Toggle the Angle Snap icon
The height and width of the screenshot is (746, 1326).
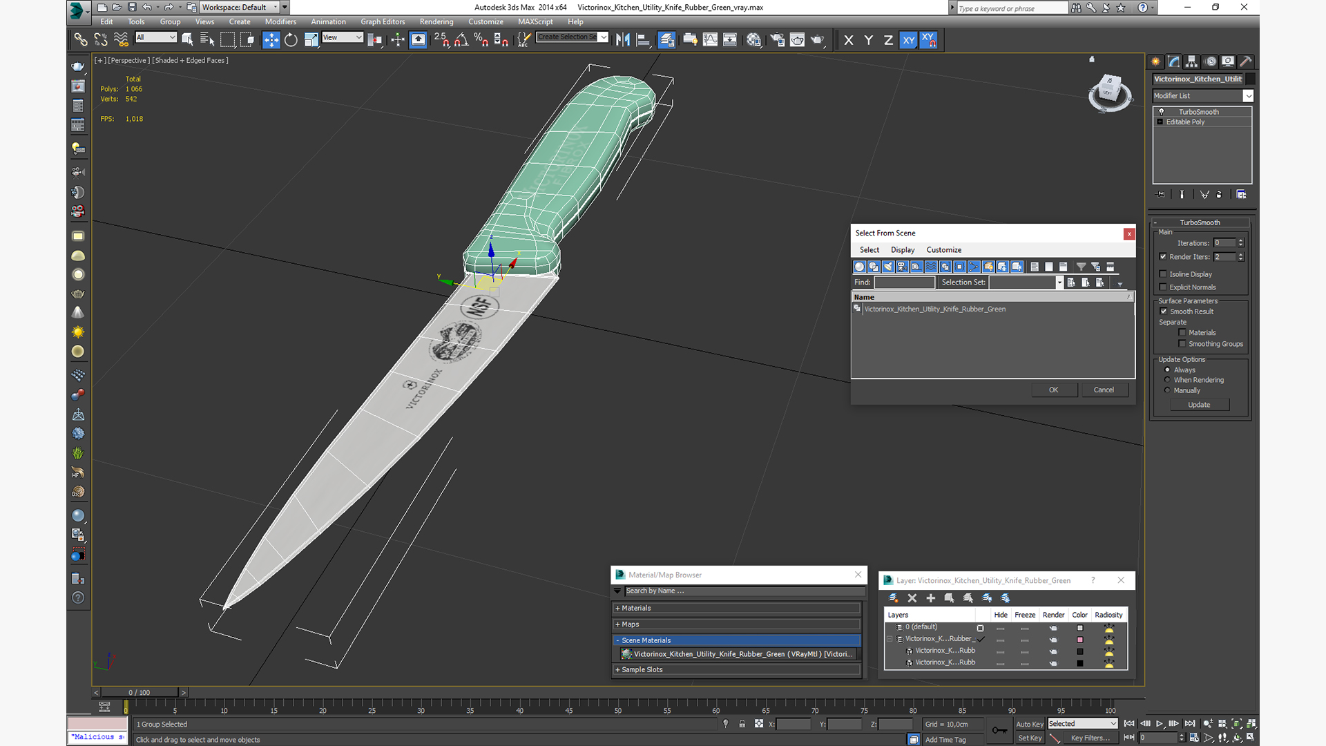point(461,40)
